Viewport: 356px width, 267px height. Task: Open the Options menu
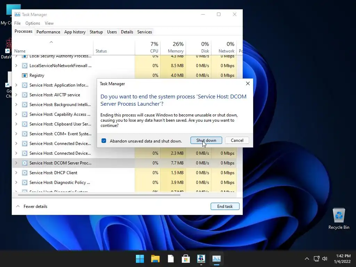click(32, 23)
